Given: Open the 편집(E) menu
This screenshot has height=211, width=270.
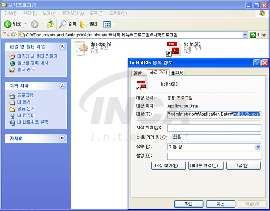Looking at the screenshot, I should [x=30, y=13].
